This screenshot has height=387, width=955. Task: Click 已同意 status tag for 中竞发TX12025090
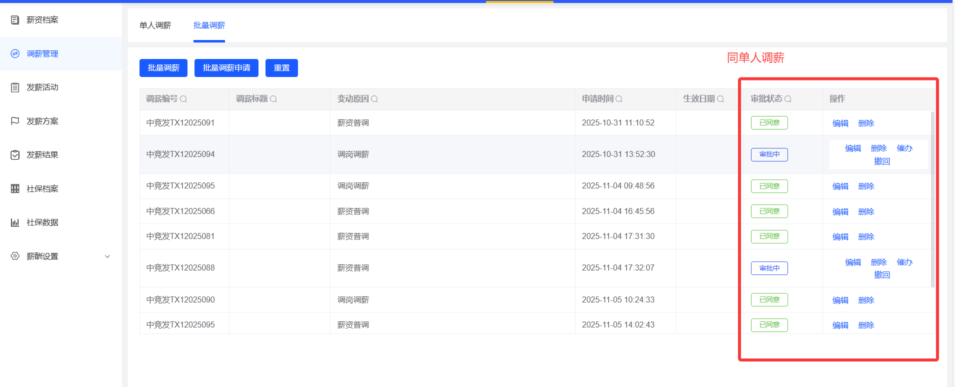[769, 300]
